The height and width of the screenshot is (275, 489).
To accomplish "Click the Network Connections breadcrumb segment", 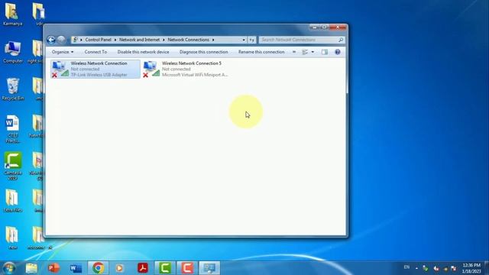I will pos(189,40).
